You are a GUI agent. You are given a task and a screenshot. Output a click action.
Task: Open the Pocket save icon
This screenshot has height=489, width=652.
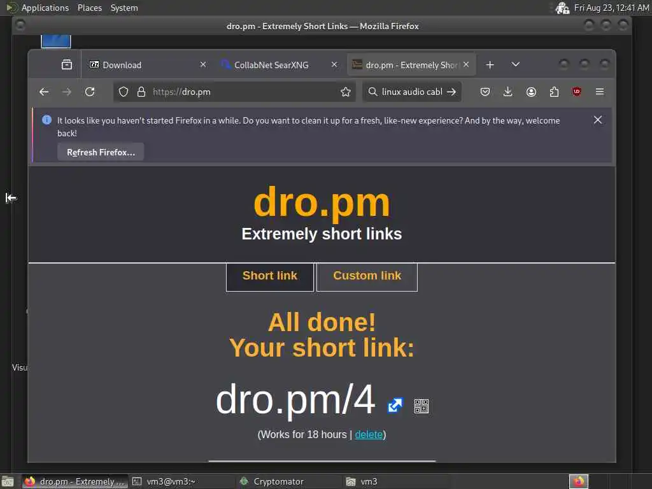click(485, 92)
